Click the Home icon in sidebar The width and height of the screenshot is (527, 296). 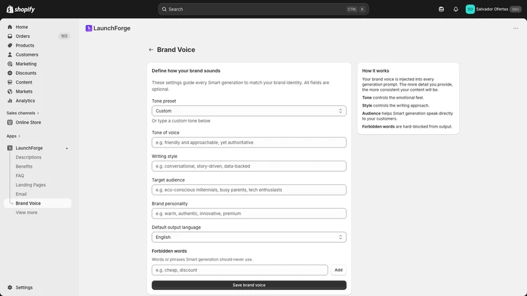[10, 27]
